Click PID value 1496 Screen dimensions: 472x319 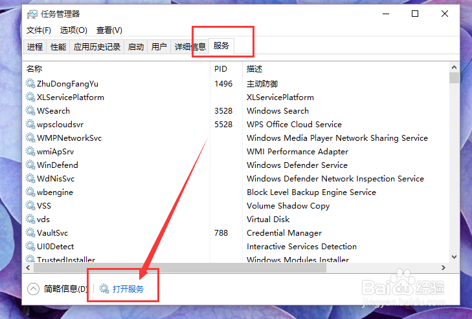point(223,84)
